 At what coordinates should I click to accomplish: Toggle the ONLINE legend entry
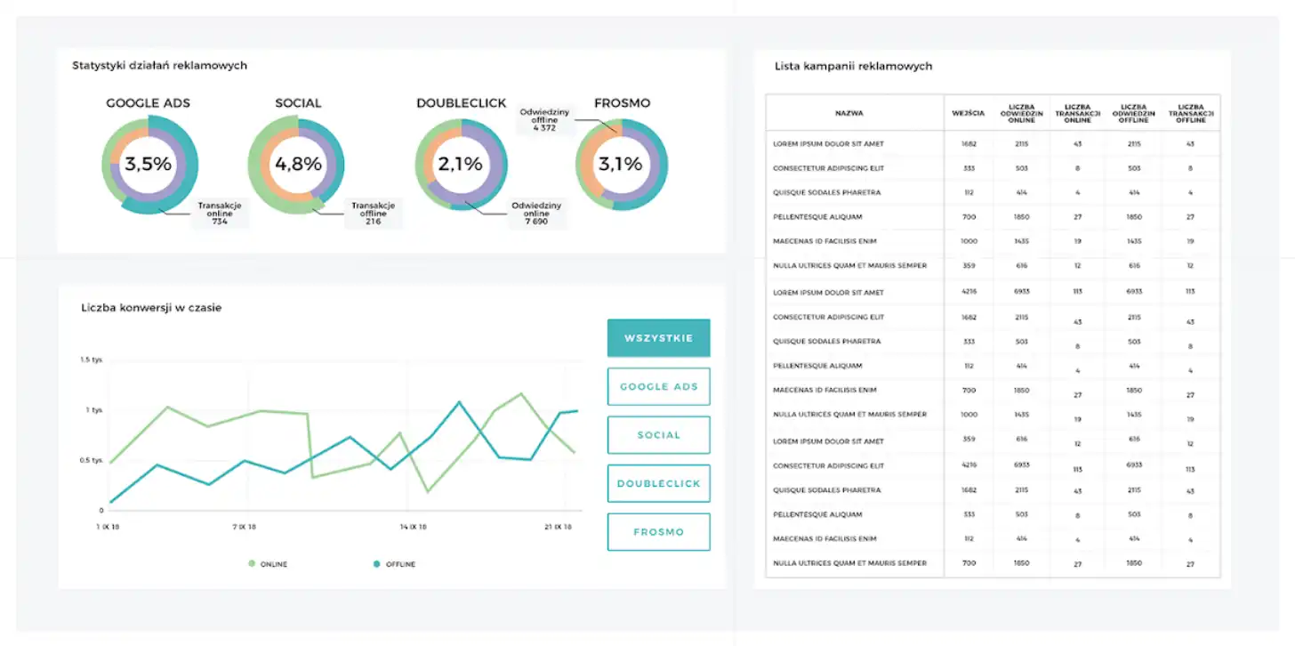pos(268,564)
